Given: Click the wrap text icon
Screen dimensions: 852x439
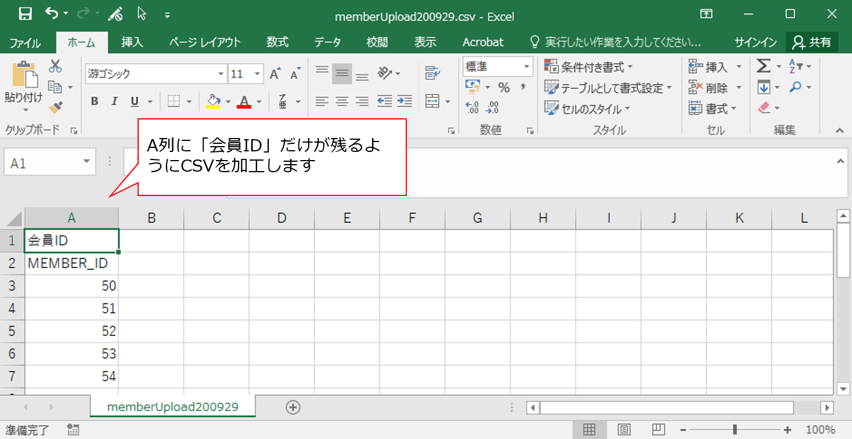Looking at the screenshot, I should point(432,73).
